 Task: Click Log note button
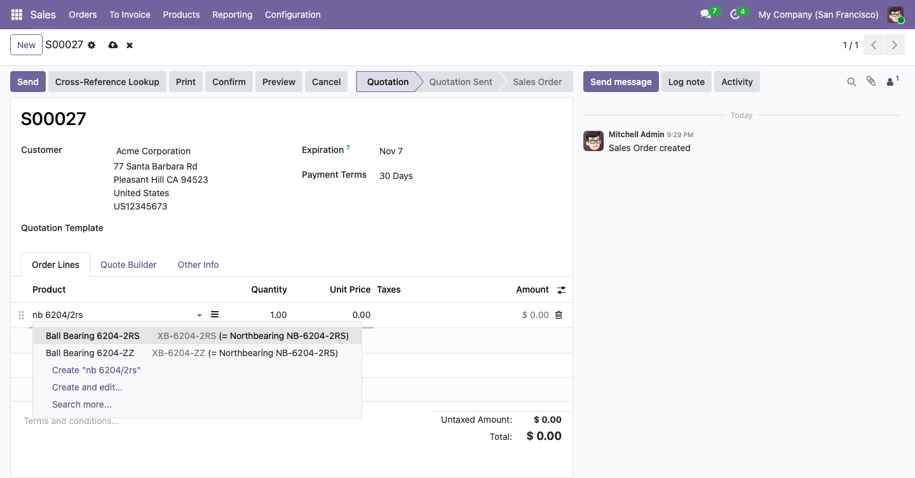686,82
